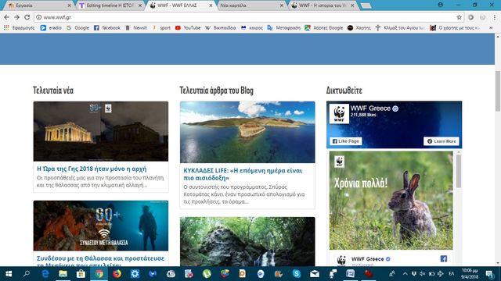Screen dimensions: 501x281
Task: Open the ΚΥΚΛΑΔΕΣ LIFE blog article link
Action: [243, 174]
